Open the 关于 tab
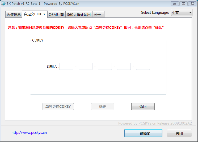Viewport: 198px width, 142px height. [98, 15]
